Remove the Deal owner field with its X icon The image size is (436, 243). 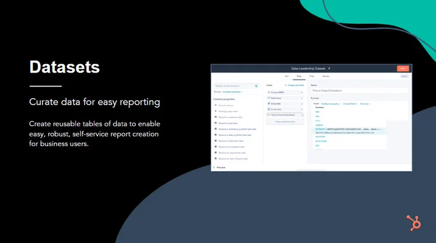tap(302, 98)
